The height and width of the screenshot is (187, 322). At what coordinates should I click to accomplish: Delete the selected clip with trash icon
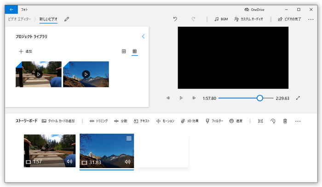[x=285, y=121]
